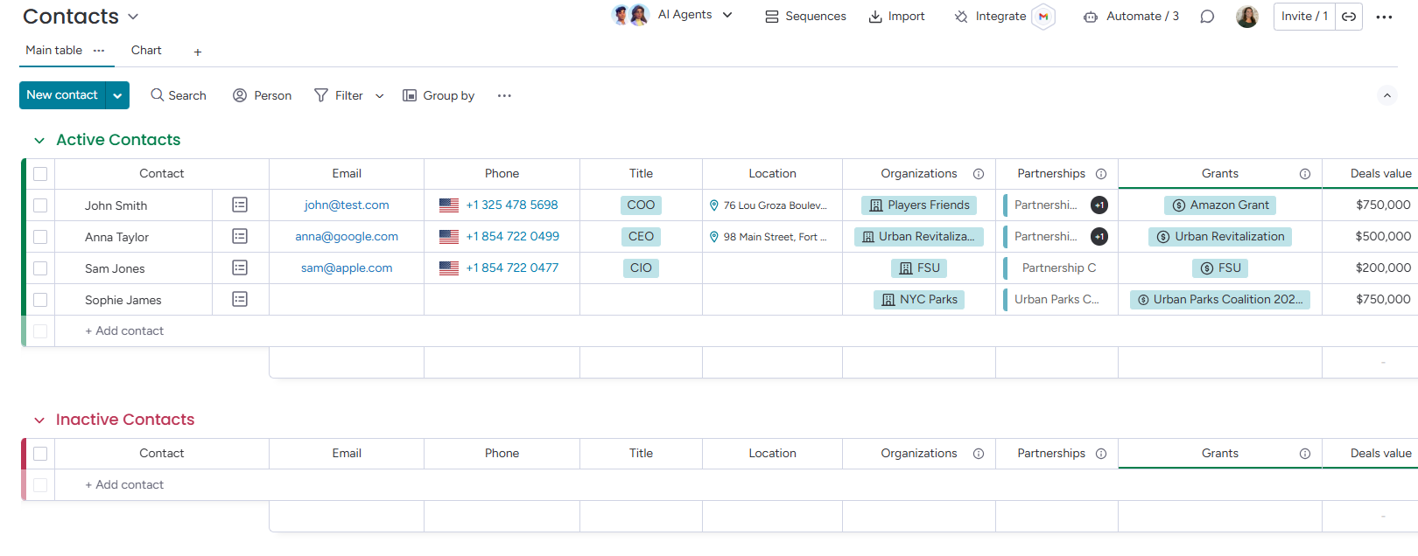Open the Sequences menu item
The image size is (1418, 556).
[805, 17]
